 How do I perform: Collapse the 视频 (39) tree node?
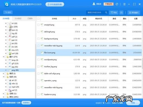4,77
